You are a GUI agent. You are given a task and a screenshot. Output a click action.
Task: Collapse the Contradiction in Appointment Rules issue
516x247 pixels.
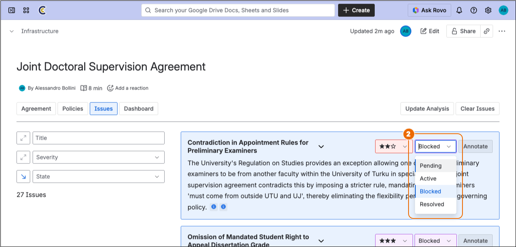click(x=321, y=147)
